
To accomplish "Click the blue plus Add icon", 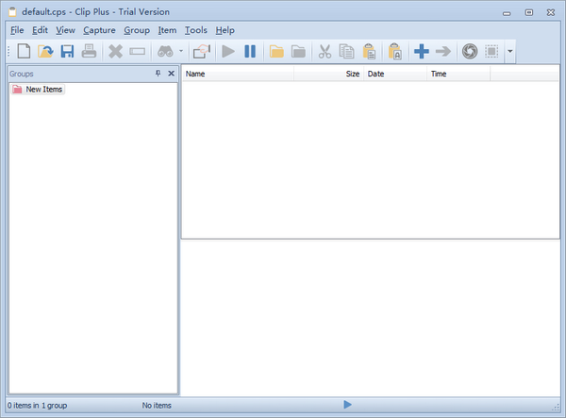I will click(422, 52).
